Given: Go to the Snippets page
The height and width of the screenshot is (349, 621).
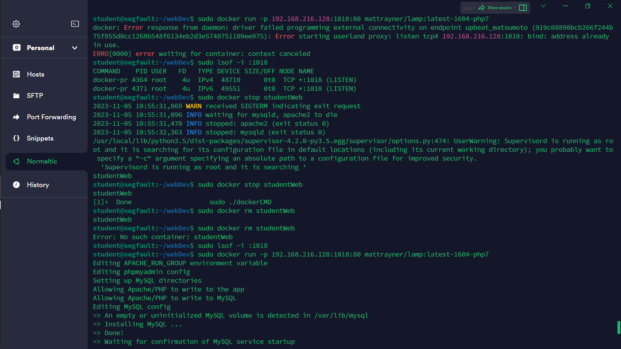Looking at the screenshot, I should pos(40,138).
